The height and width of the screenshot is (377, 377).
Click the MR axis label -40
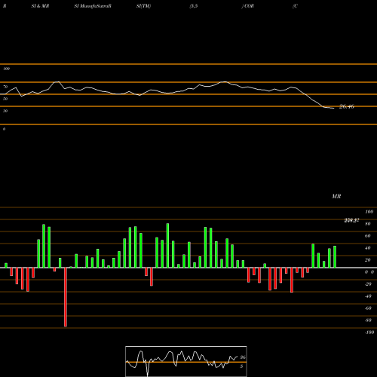[368, 296]
